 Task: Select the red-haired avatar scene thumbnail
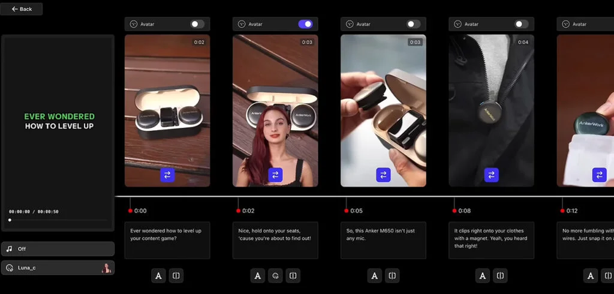point(275,110)
